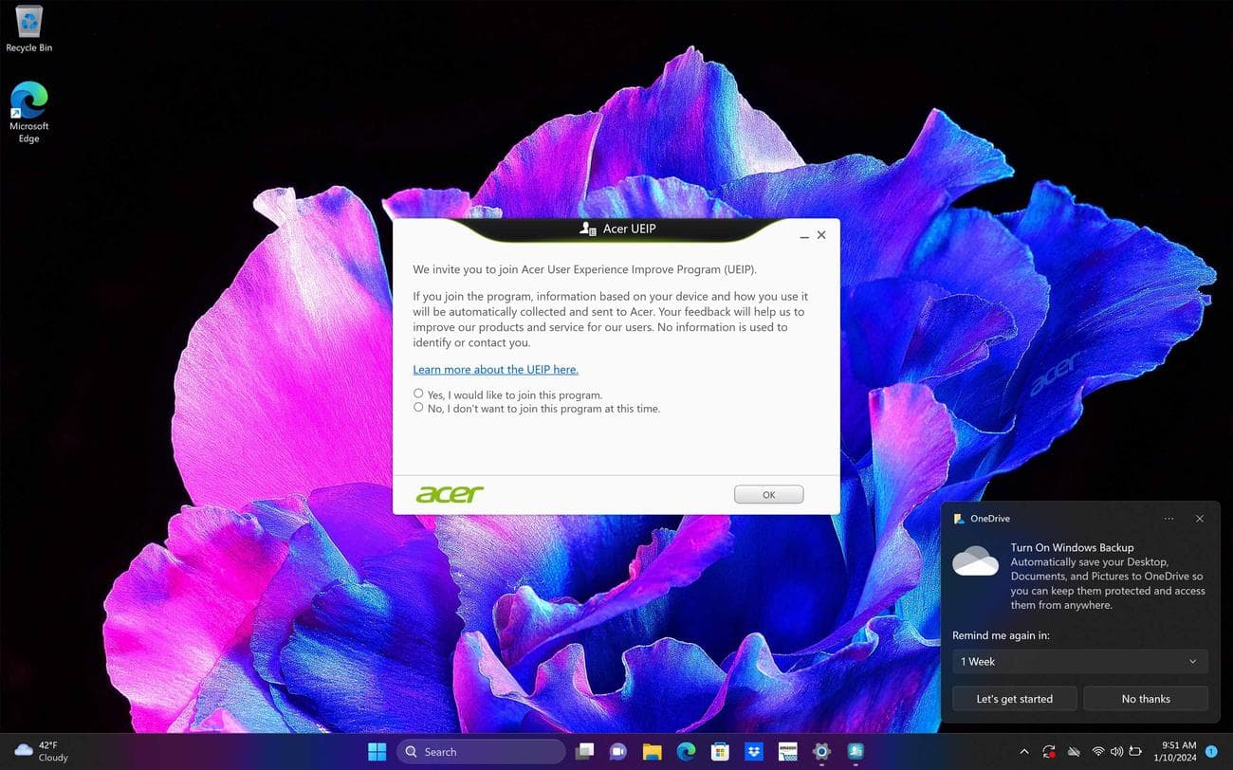This screenshot has width=1233, height=770.
Task: Open the Start menu
Action: tap(377, 751)
